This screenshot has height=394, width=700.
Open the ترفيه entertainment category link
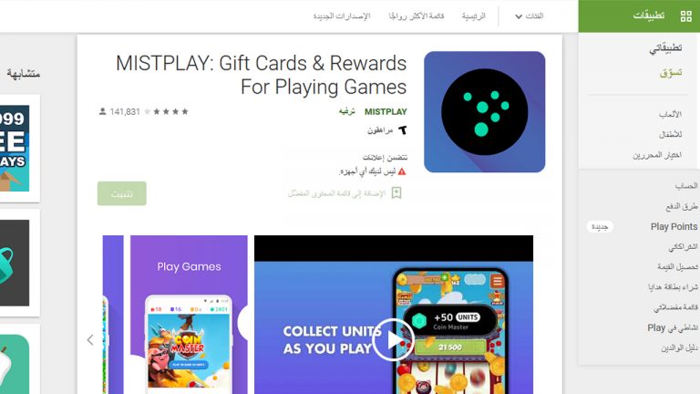pos(347,111)
